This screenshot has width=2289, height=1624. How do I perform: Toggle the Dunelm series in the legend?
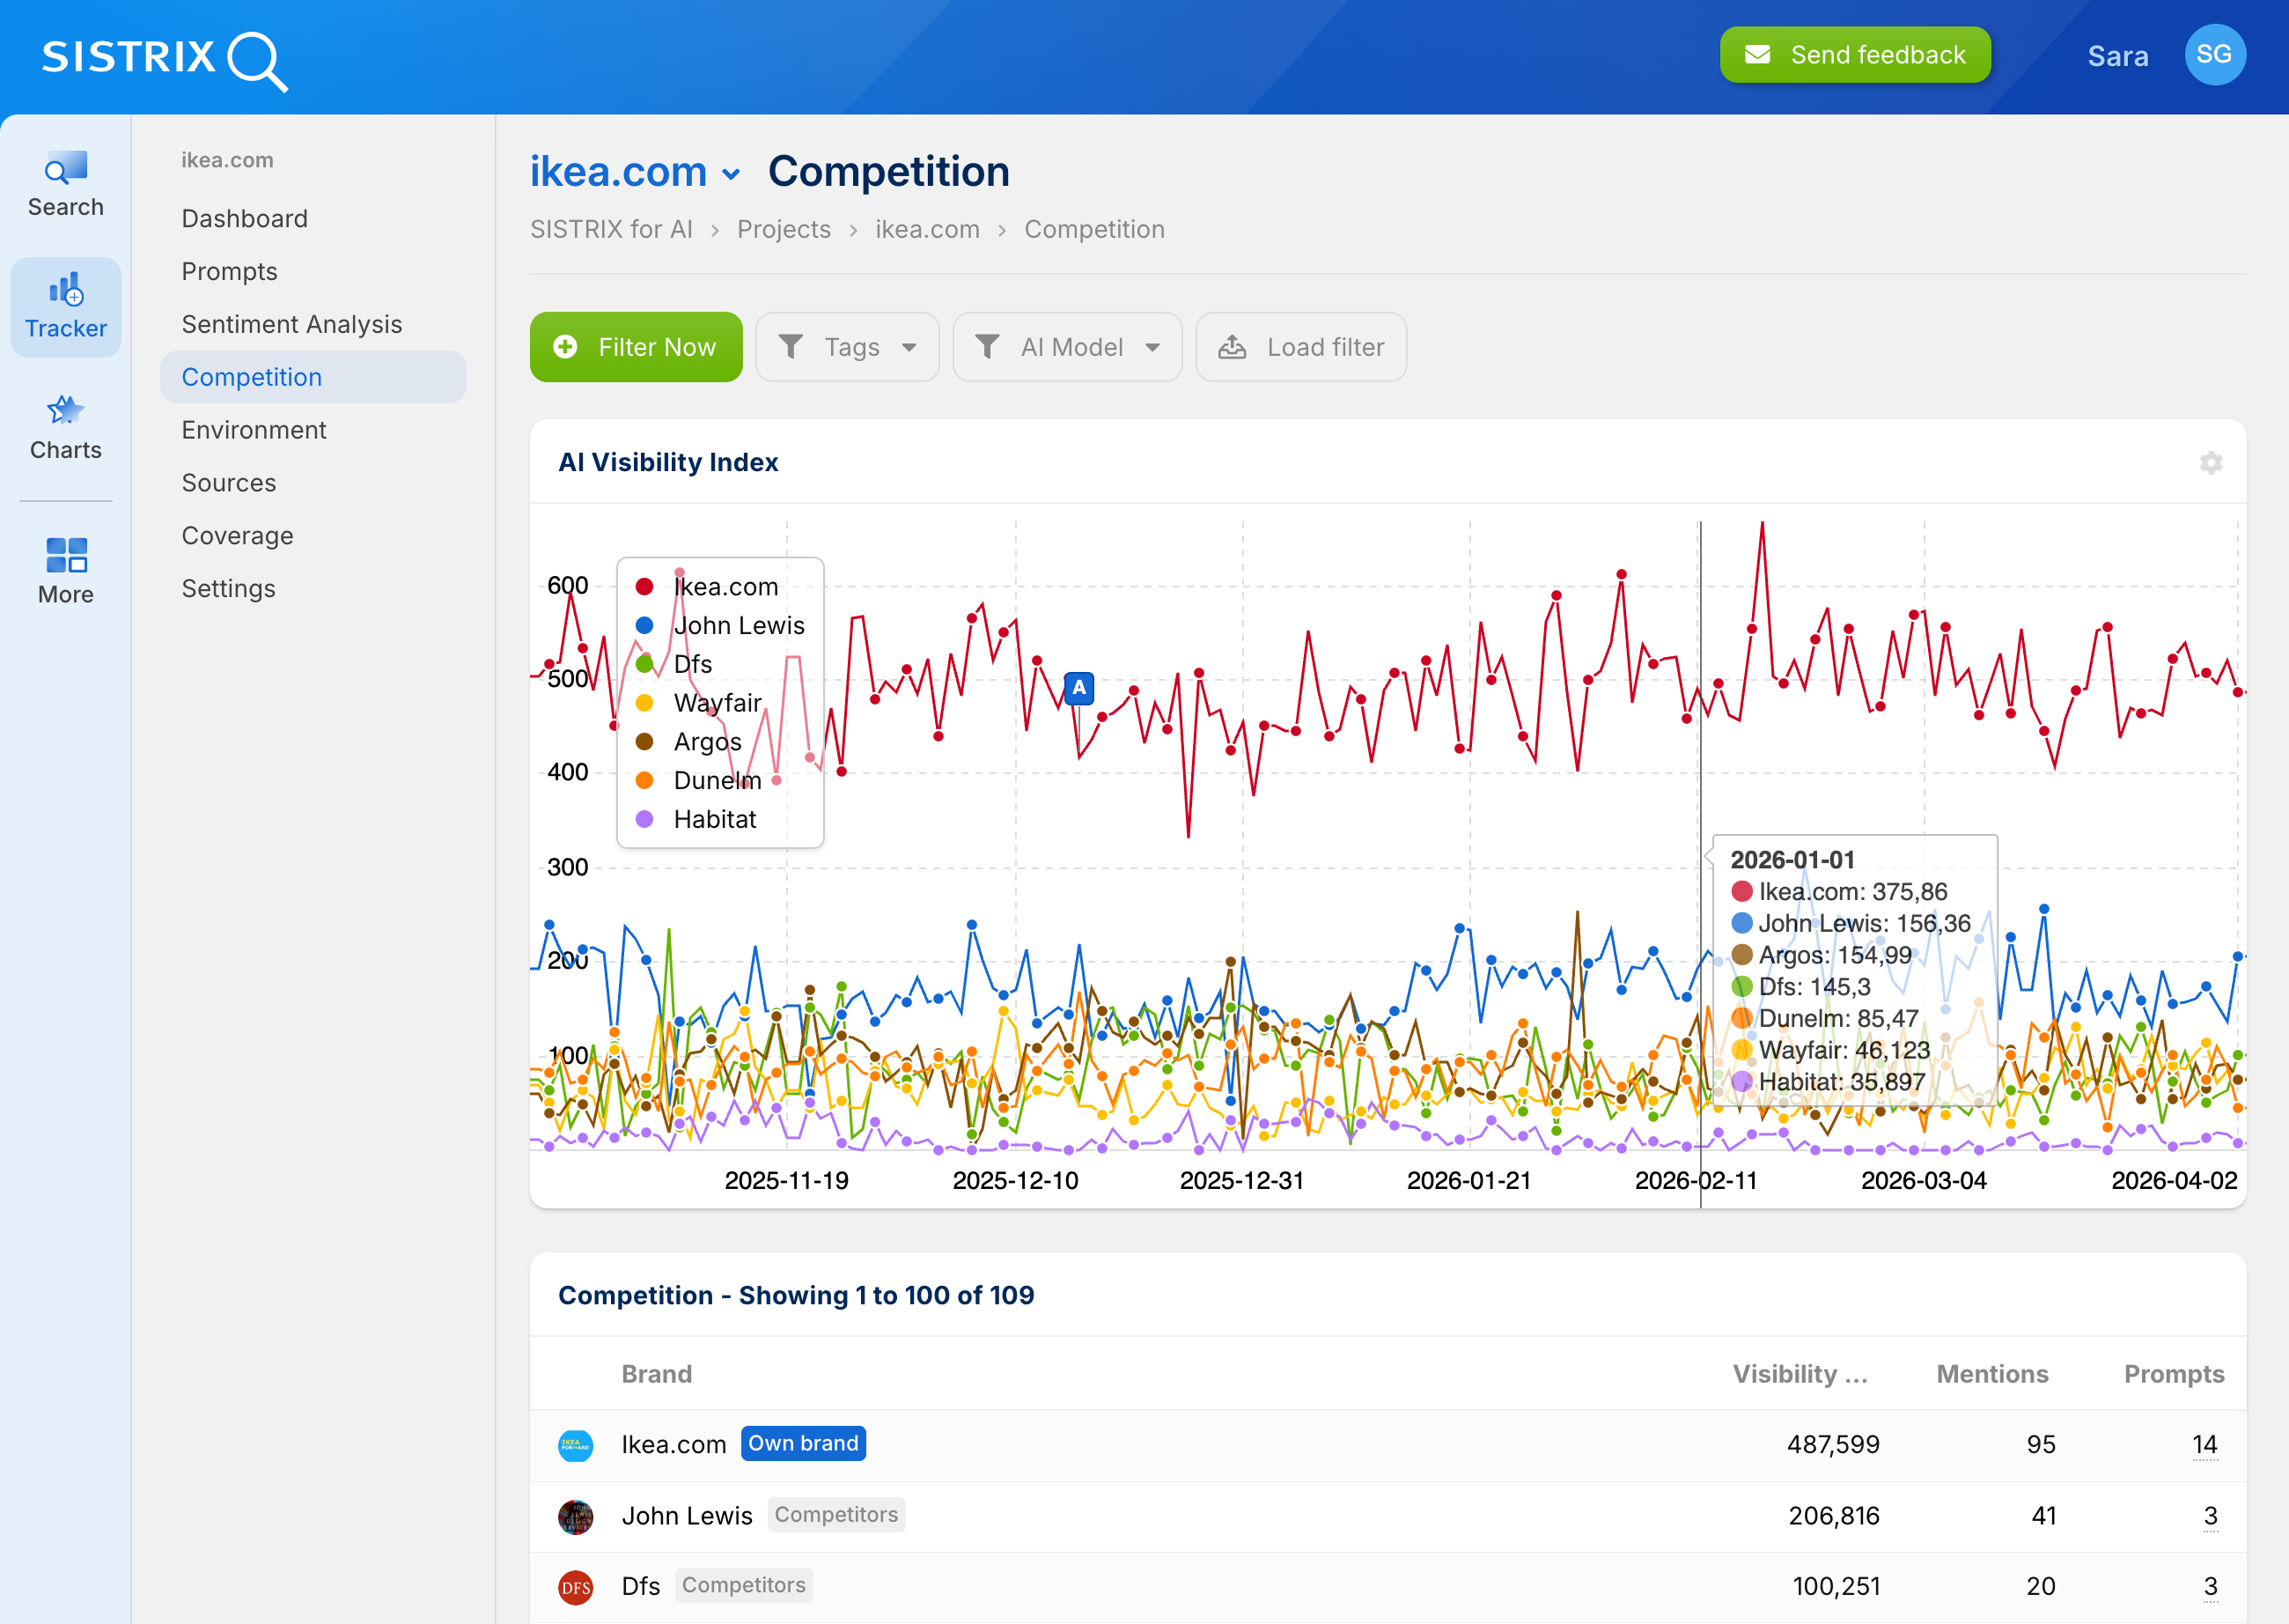[x=717, y=780]
